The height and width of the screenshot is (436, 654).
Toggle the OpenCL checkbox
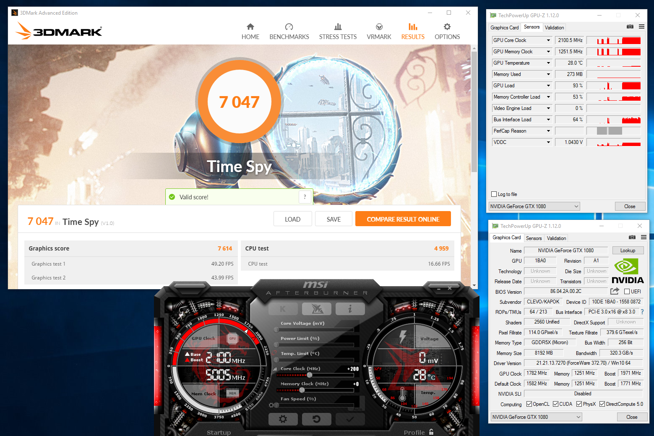(529, 404)
